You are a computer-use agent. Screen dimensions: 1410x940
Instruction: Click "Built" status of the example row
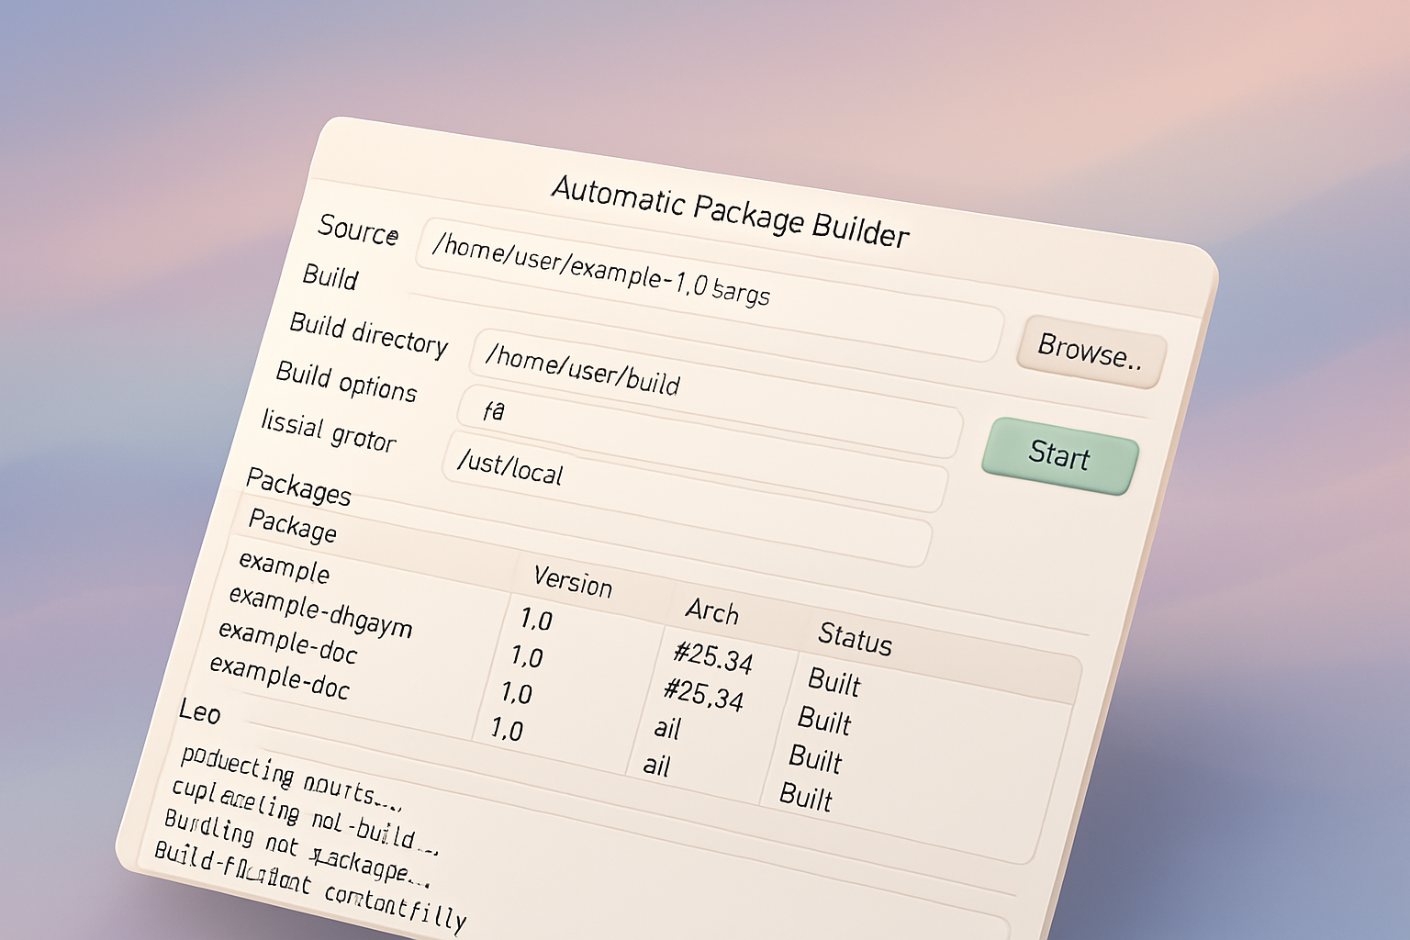pos(834,681)
